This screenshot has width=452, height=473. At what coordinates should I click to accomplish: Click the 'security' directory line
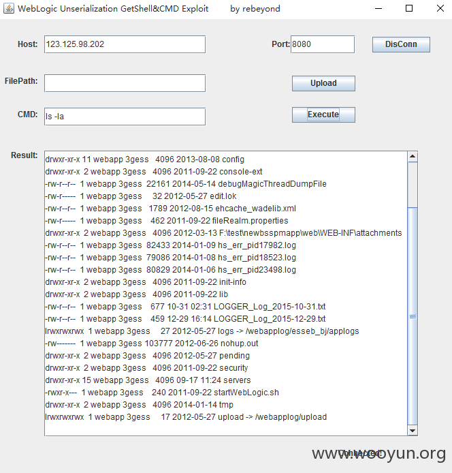pos(146,368)
